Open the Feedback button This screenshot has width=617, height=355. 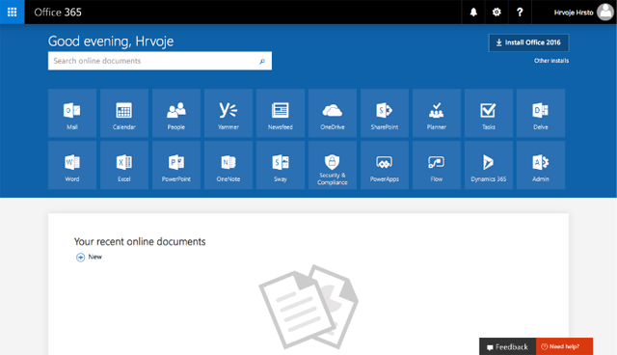point(508,346)
